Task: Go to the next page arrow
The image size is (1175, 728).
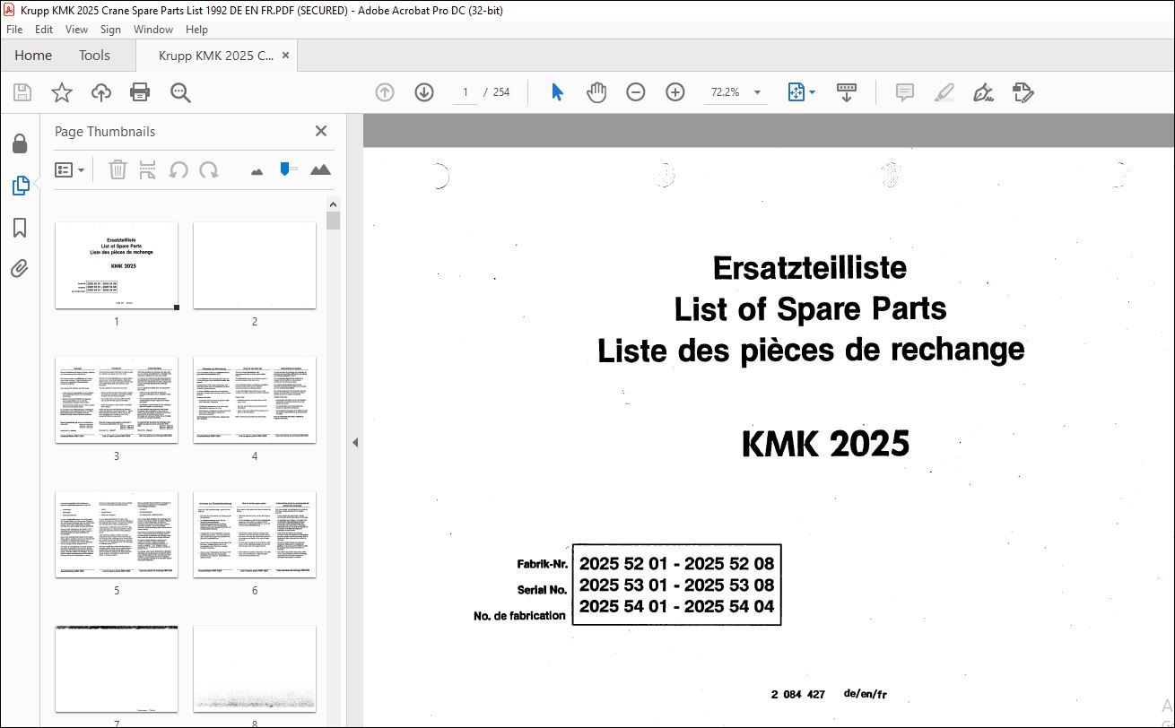Action: tap(424, 92)
